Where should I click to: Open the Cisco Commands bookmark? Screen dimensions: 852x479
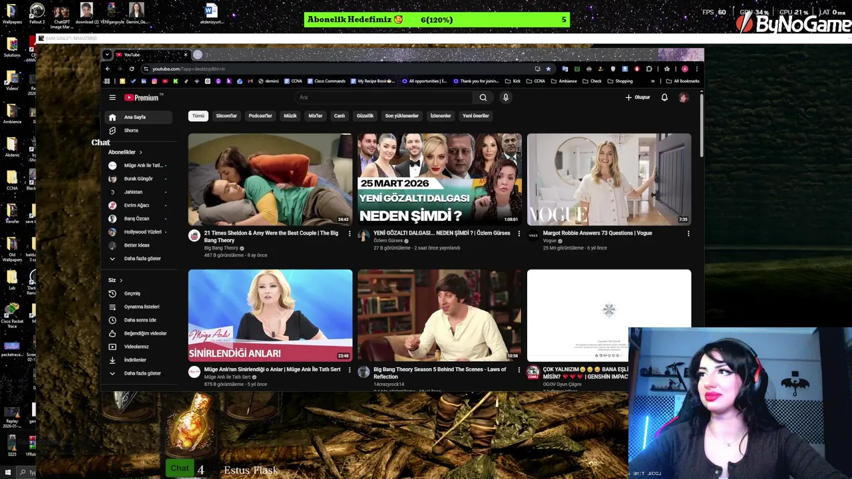coord(326,81)
